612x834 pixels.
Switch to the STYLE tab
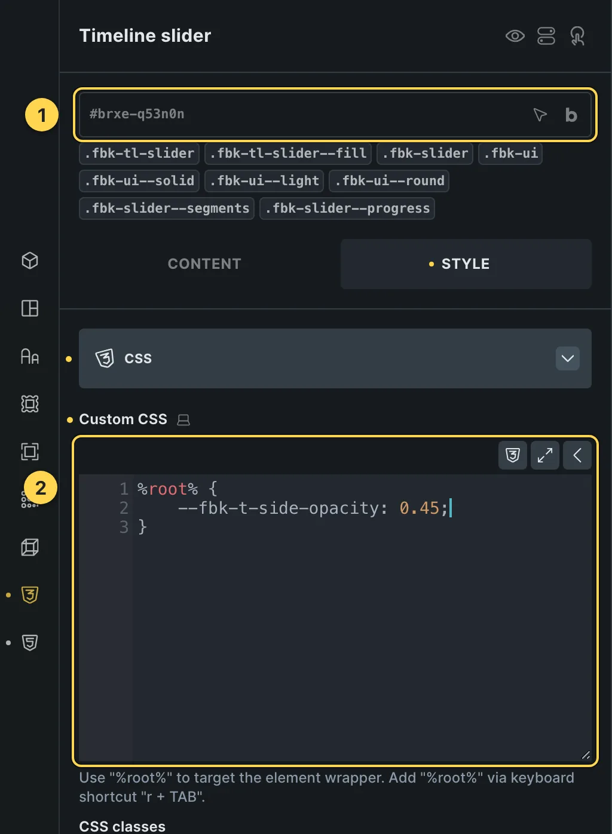tap(466, 264)
